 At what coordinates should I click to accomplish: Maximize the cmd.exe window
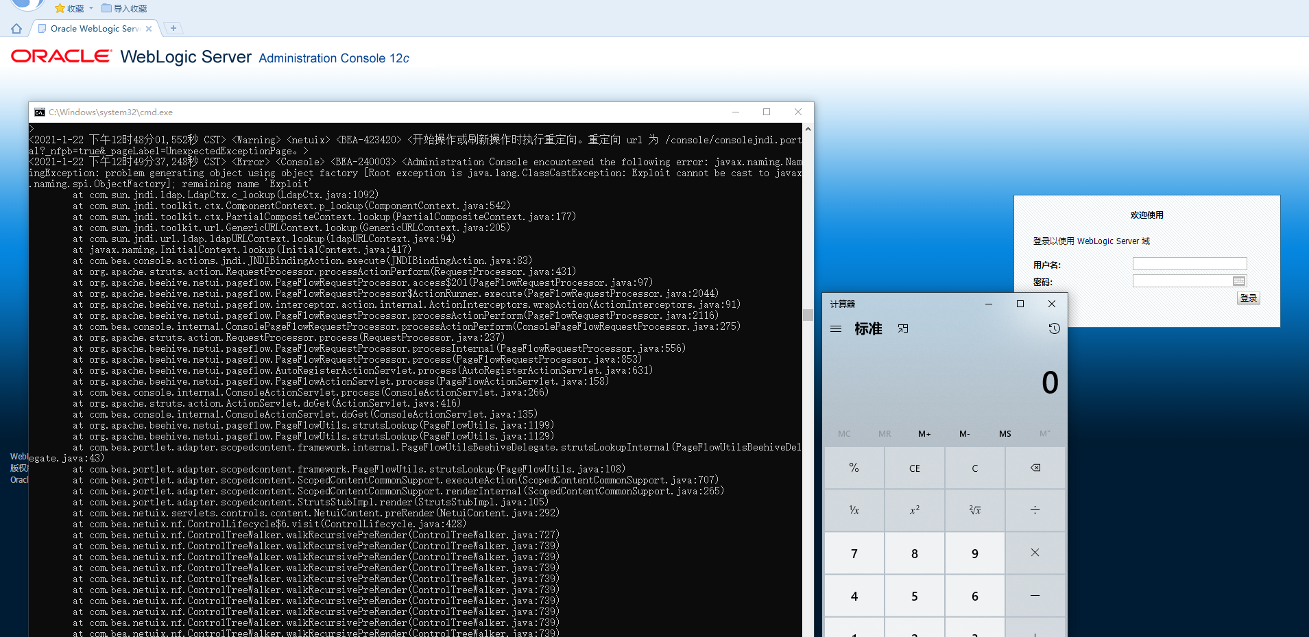click(767, 112)
